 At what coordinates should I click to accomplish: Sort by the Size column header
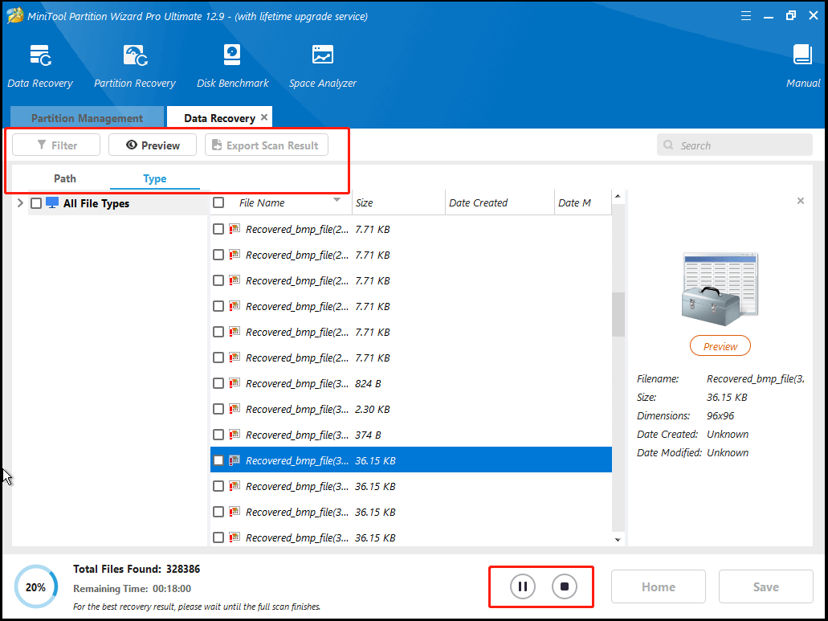[x=398, y=202]
